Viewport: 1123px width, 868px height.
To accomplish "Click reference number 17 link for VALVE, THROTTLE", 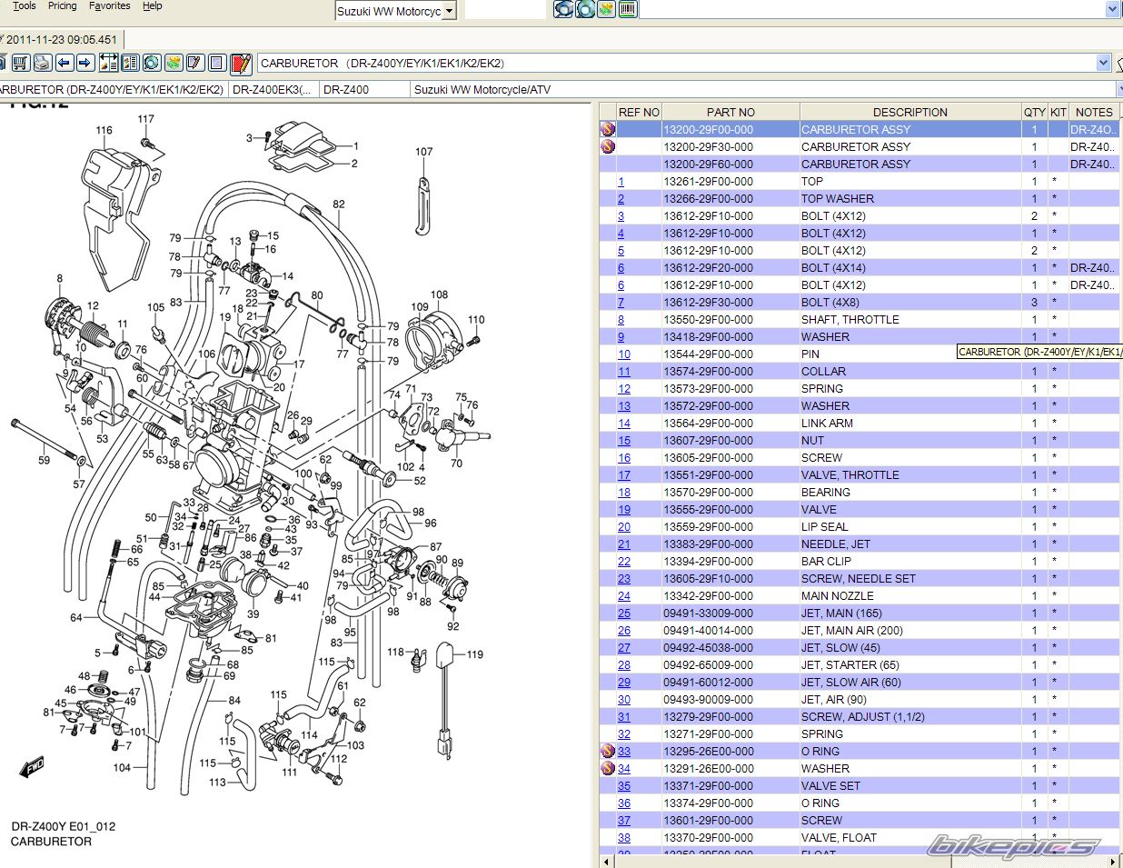I will (624, 475).
